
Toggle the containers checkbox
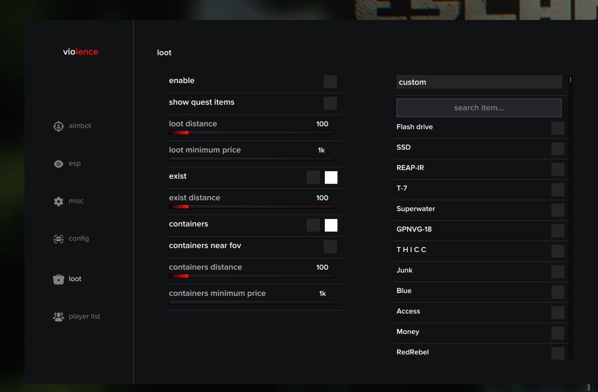point(313,225)
